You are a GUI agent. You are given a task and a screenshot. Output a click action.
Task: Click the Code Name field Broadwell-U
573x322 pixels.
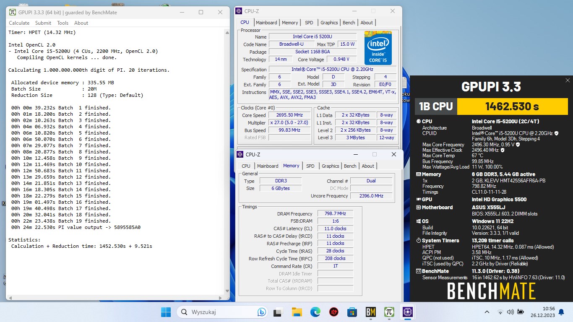[291, 44]
